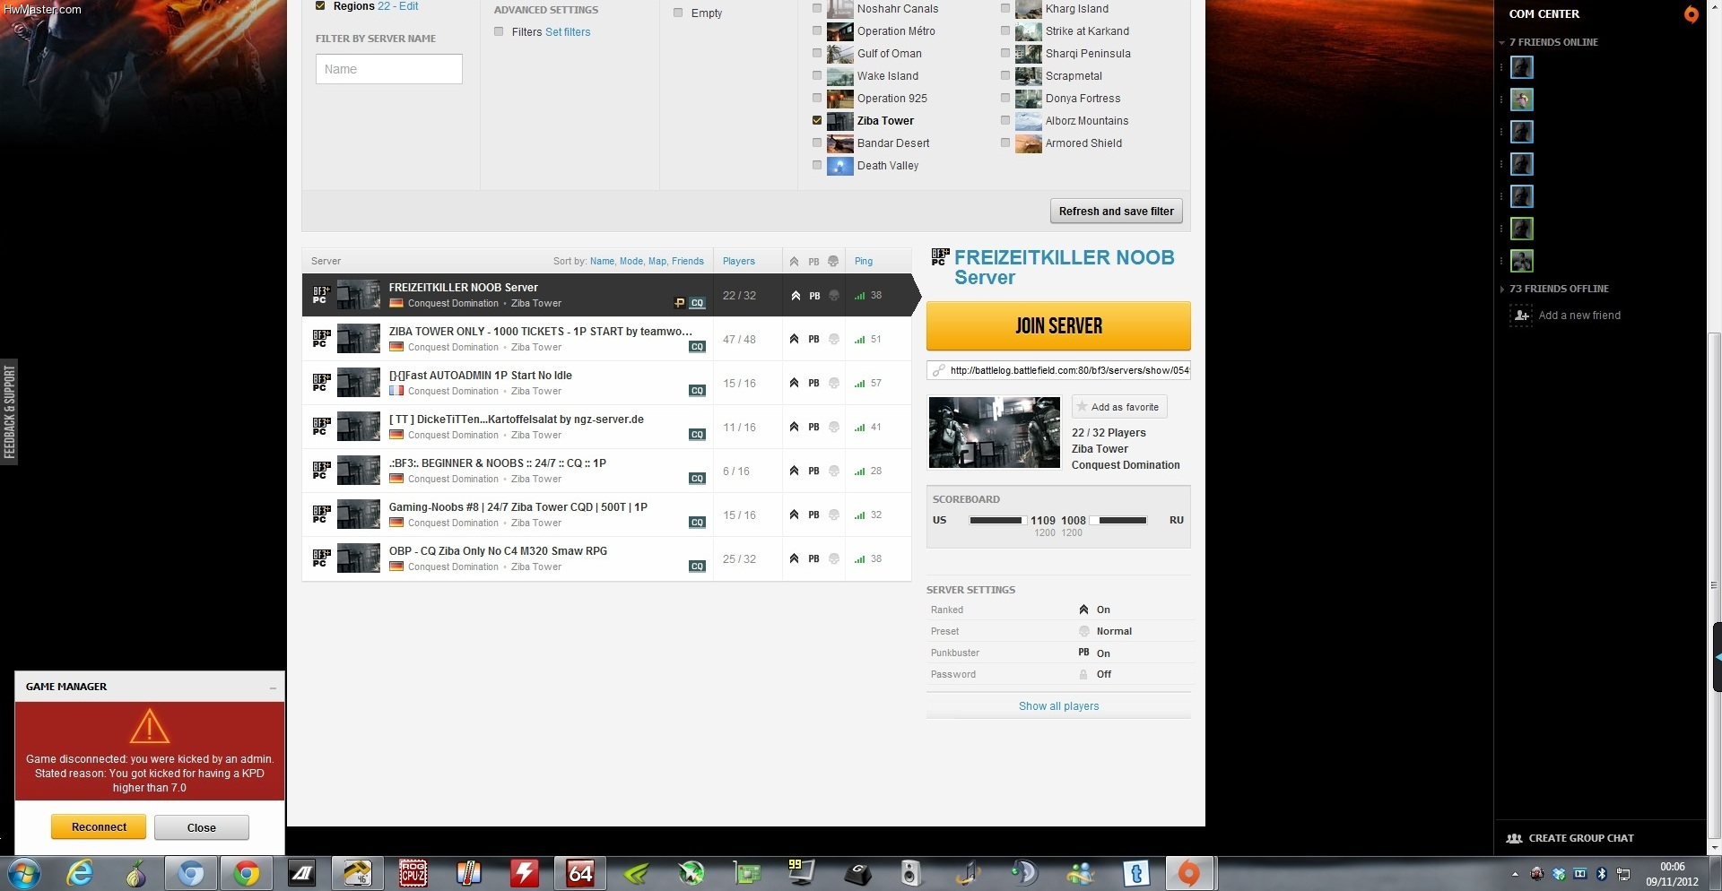Open the NVIDIA icon in taskbar
Image resolution: width=1722 pixels, height=891 pixels.
(636, 873)
